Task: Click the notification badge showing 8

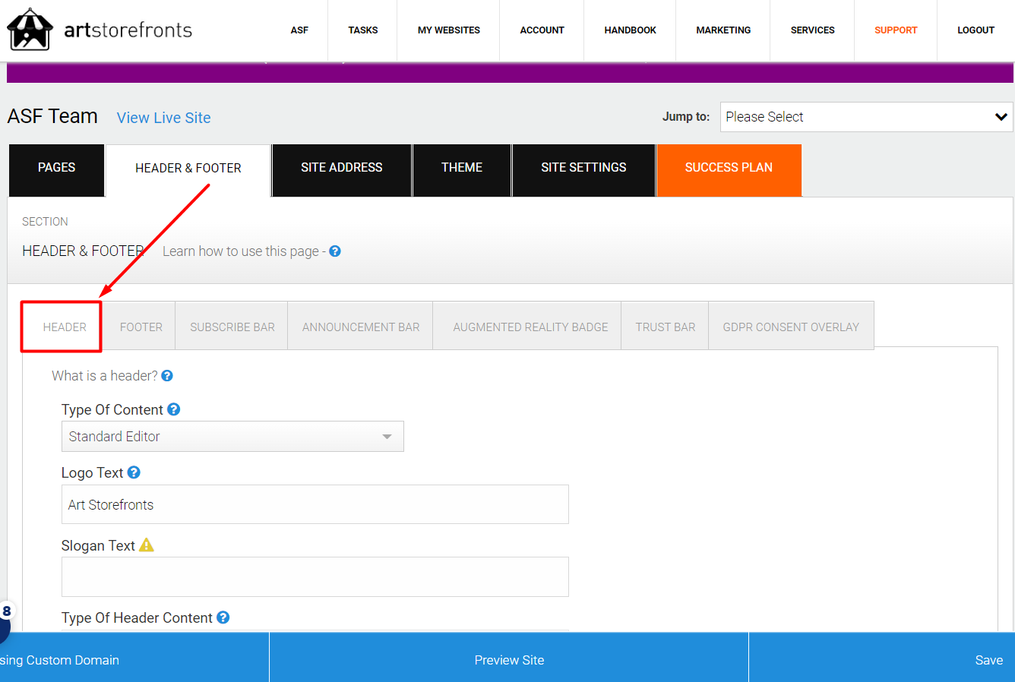Action: [x=6, y=611]
